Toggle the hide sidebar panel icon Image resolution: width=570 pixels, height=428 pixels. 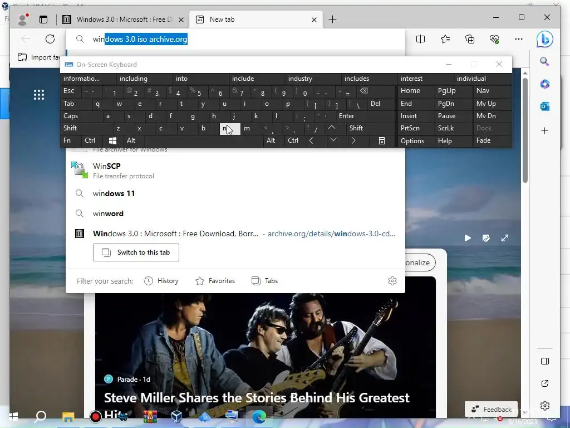544,361
